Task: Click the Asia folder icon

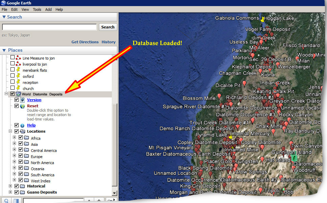Action: coord(26,144)
